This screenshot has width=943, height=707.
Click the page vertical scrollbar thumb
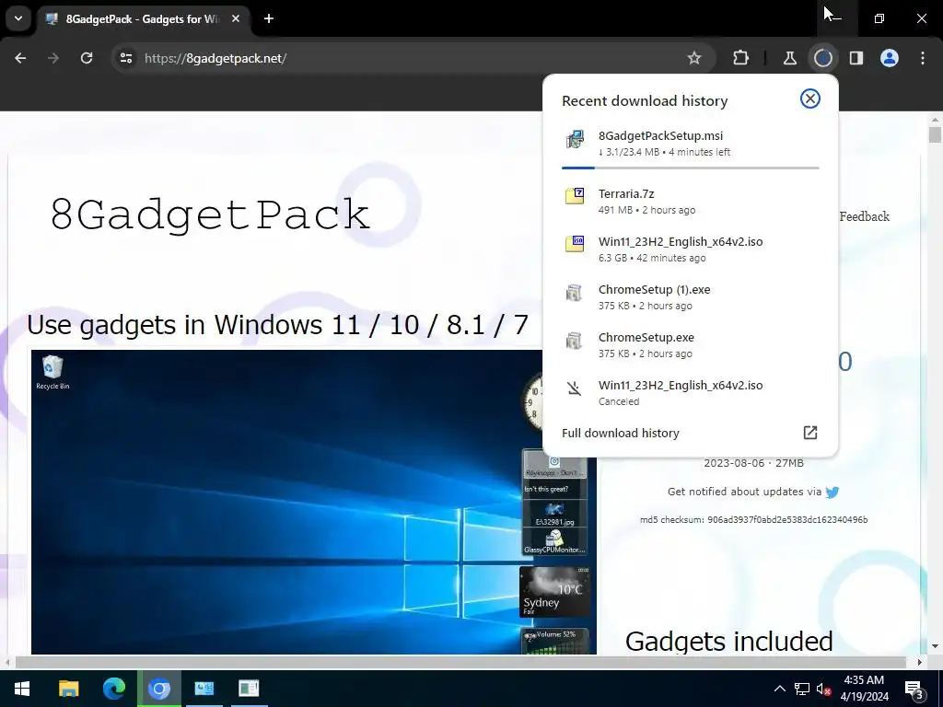[x=935, y=133]
